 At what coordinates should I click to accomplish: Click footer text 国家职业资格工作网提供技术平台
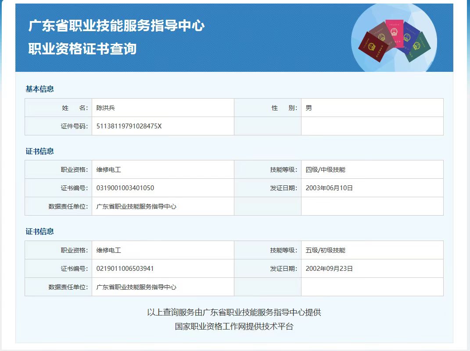point(234,326)
